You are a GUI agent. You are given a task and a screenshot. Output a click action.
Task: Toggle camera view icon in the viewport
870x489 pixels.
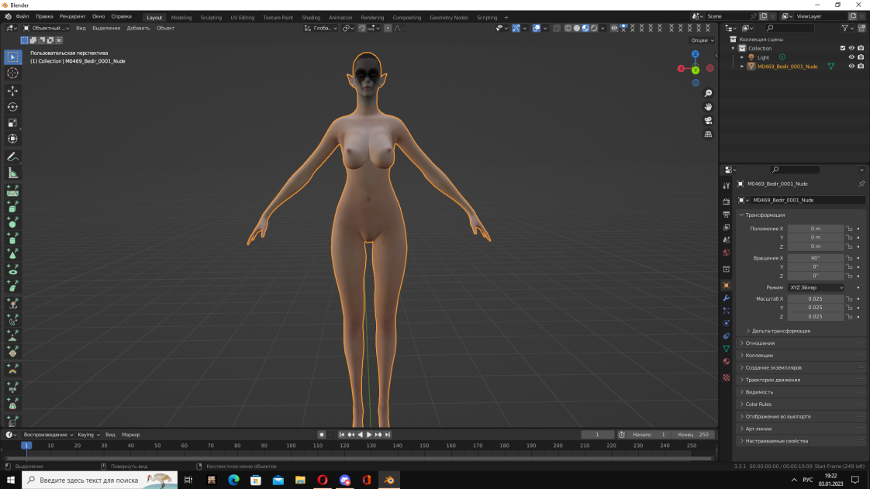coord(708,121)
